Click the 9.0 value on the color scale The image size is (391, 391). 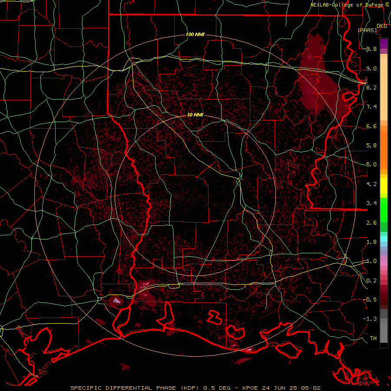[x=371, y=68]
